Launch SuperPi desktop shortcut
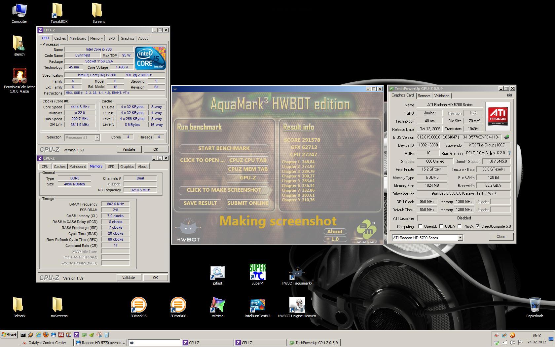This screenshot has width=555, height=347. (257, 274)
